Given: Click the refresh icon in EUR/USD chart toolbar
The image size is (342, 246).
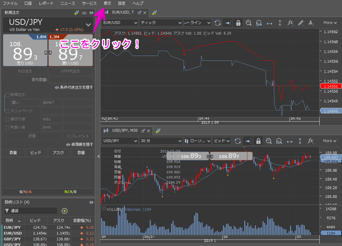Looking at the screenshot, I should [217, 23].
